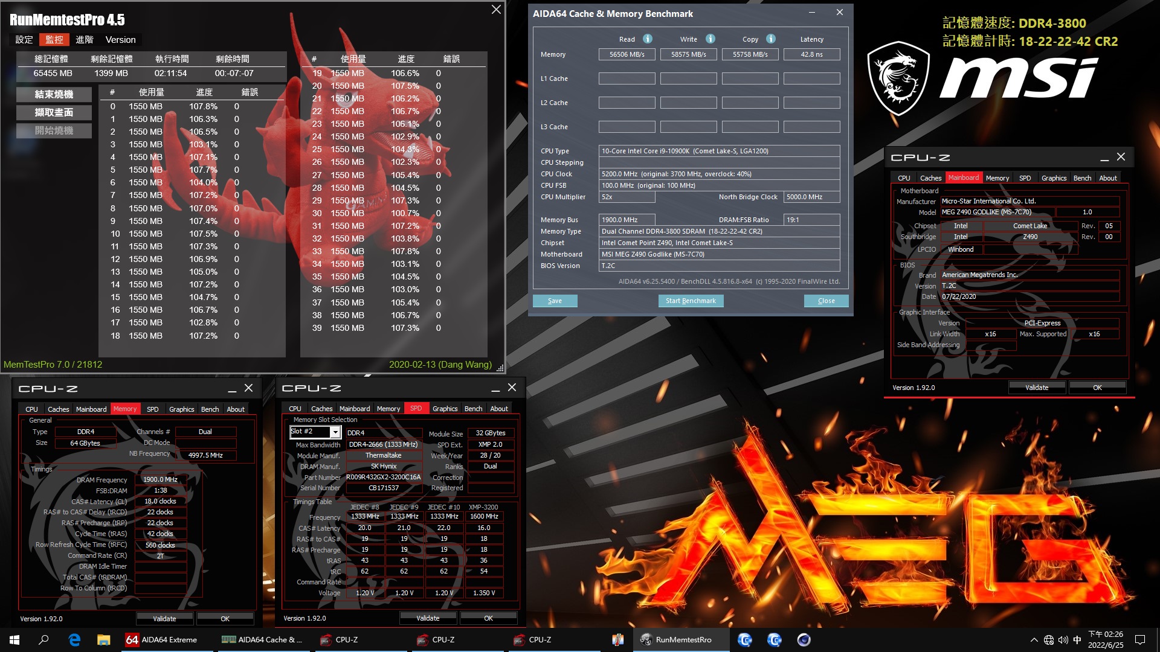Open Bench tab in the CPU-Z Mainboard window
The width and height of the screenshot is (1160, 652).
pos(1082,178)
